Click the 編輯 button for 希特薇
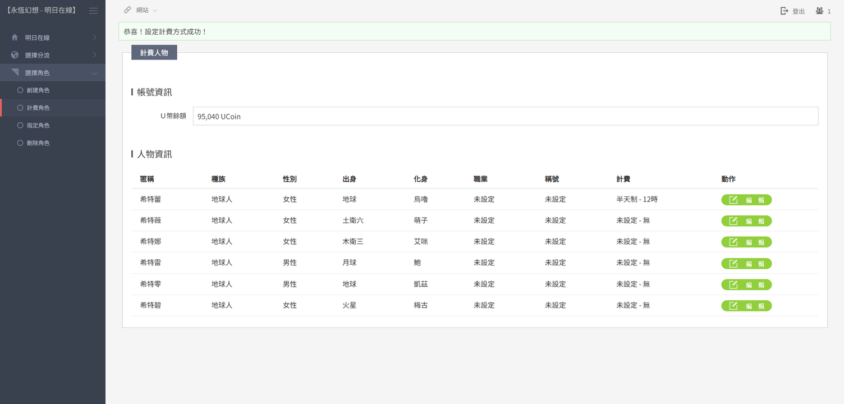Image resolution: width=844 pixels, height=404 pixels. [746, 221]
